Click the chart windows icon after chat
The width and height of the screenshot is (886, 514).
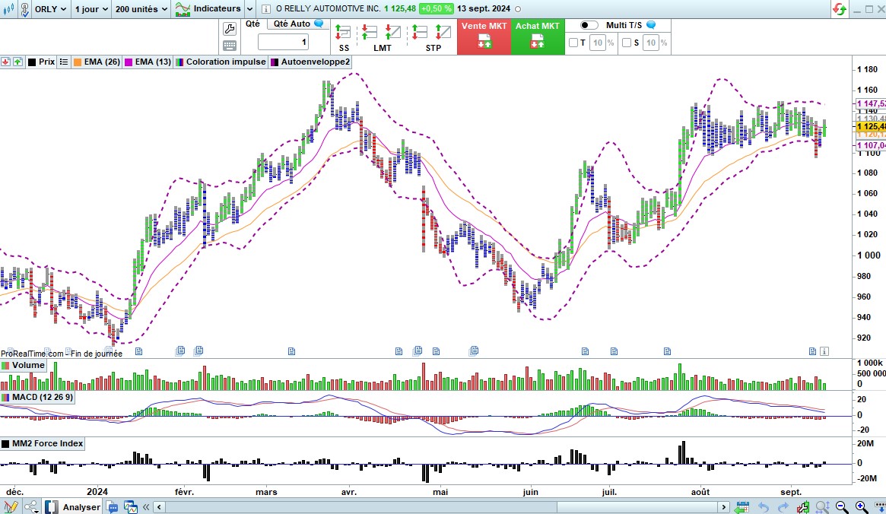[x=131, y=506]
